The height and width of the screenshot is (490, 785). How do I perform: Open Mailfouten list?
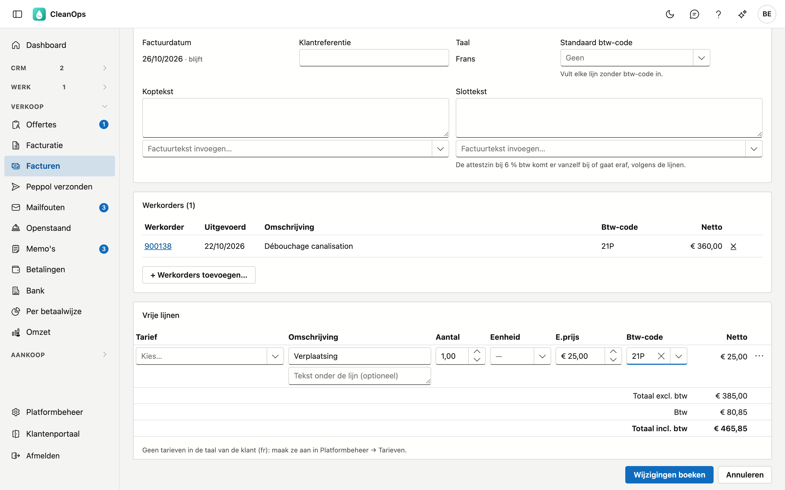60,207
